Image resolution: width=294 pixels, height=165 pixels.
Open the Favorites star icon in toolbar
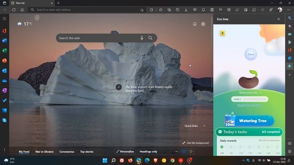point(161,10)
